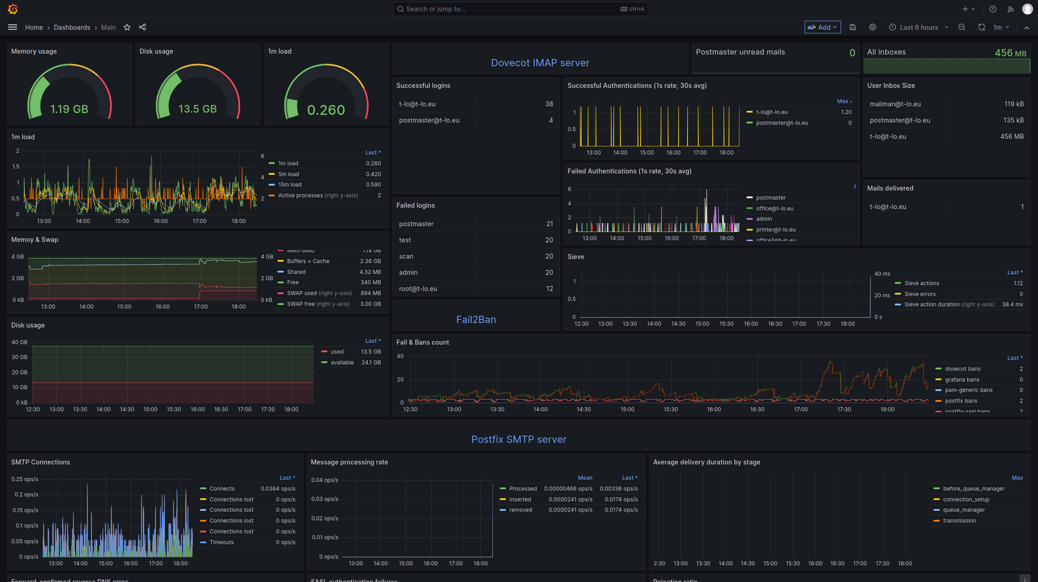Select postmaster row in Failed logins
The width and height of the screenshot is (1038, 582).
point(476,224)
